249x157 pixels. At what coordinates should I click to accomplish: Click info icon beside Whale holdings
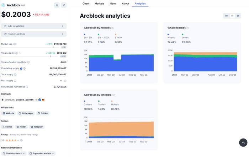tap(187, 28)
